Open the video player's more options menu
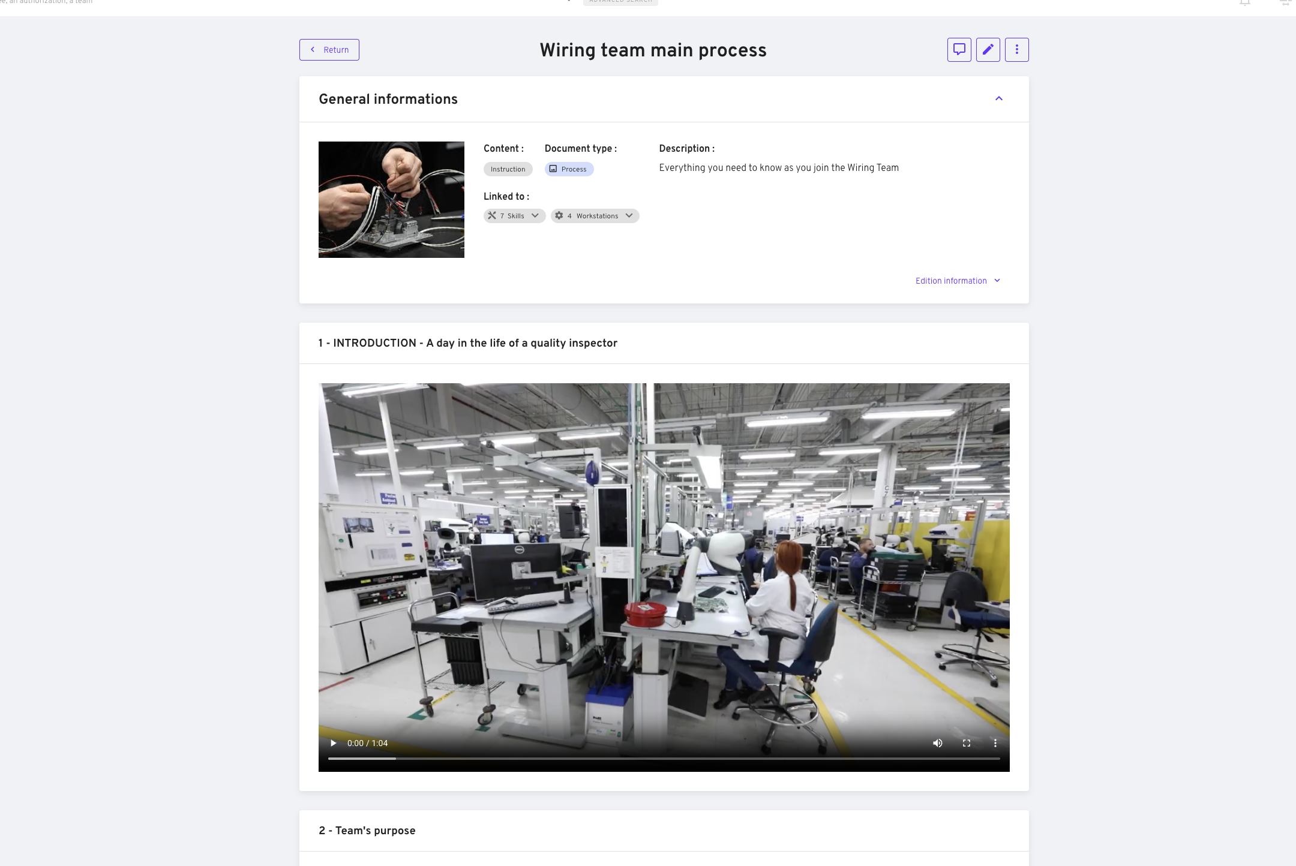 pyautogui.click(x=995, y=743)
